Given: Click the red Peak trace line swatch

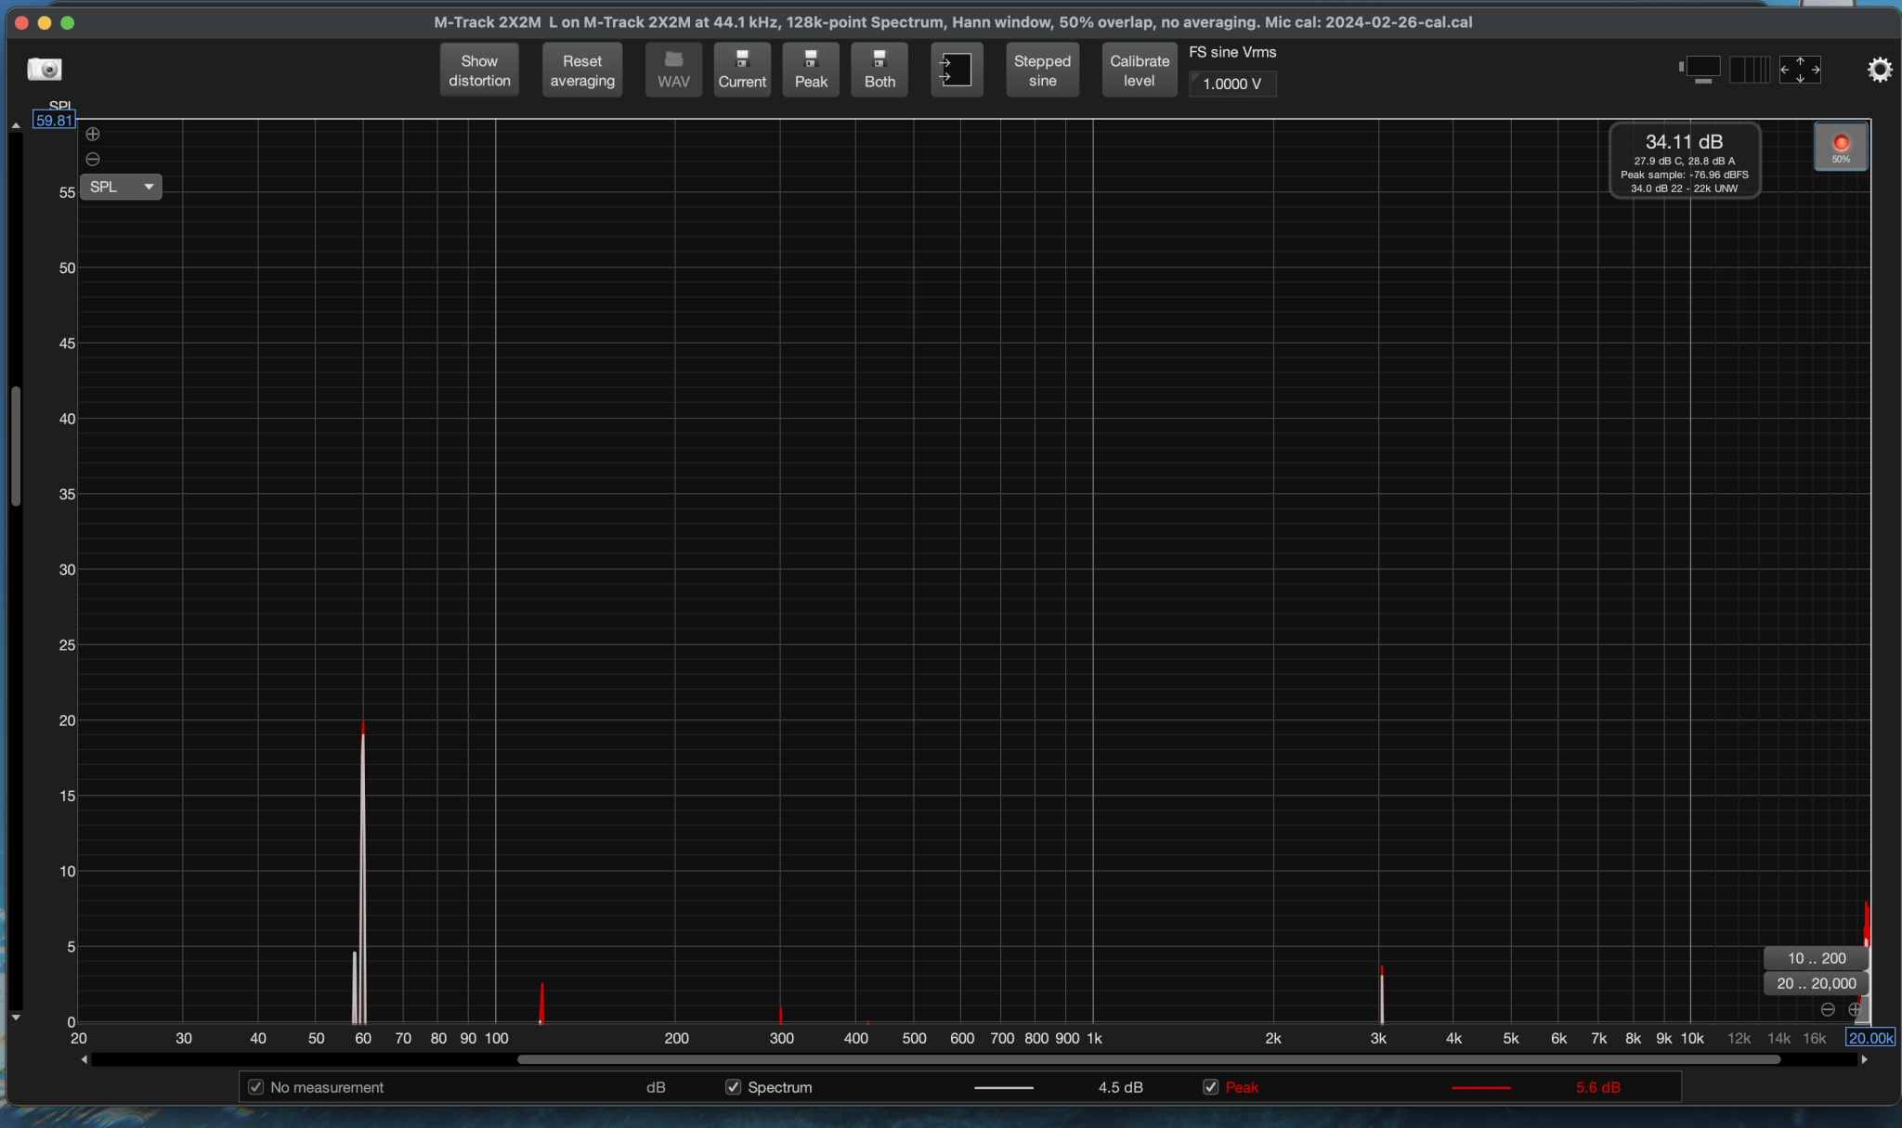Looking at the screenshot, I should (1480, 1087).
